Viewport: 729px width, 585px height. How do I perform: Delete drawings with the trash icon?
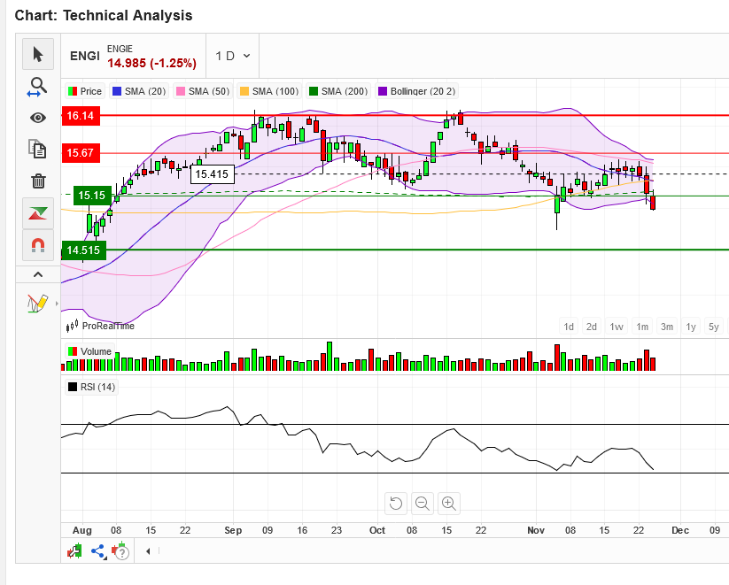38,181
